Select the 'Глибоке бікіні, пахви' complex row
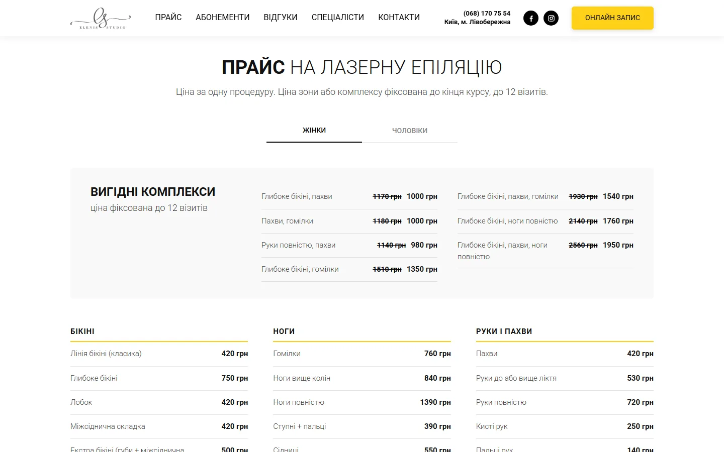 point(349,196)
